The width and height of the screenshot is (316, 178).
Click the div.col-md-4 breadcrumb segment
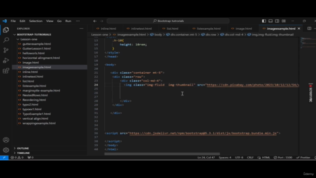tap(232, 35)
